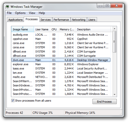This screenshot has height=122, width=129.
Task: Sort by User Name column header
Action: (42, 29)
